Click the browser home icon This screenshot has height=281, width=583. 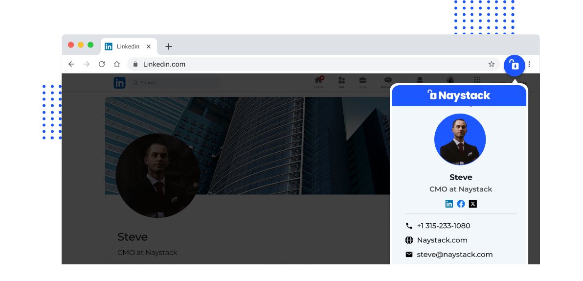[117, 64]
